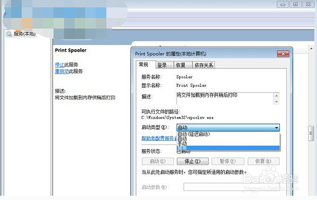Click the spoolsv.exe executable path text
The height and width of the screenshot is (200, 317).
[177, 117]
